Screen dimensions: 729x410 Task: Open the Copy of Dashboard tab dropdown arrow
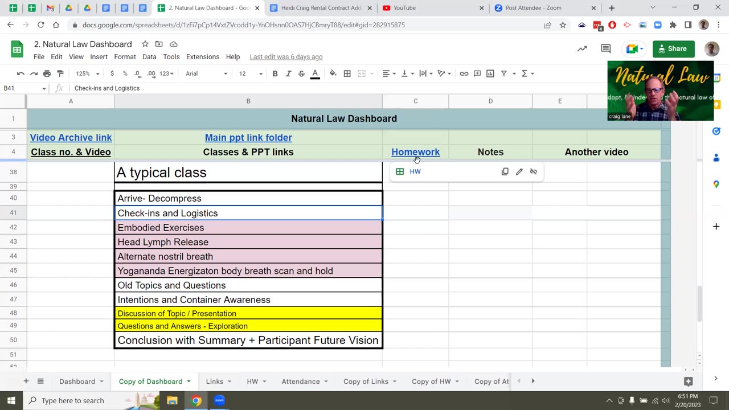[189, 382]
